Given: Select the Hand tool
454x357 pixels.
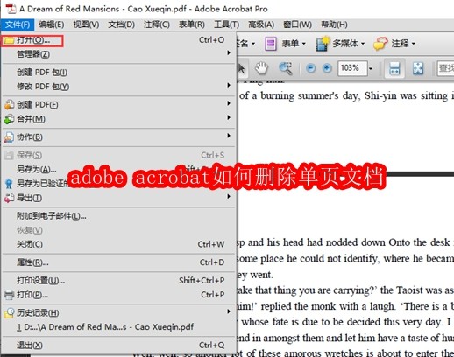Looking at the screenshot, I should coord(261,68).
